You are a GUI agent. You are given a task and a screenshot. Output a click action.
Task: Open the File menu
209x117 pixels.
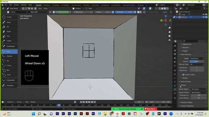point(6,5)
